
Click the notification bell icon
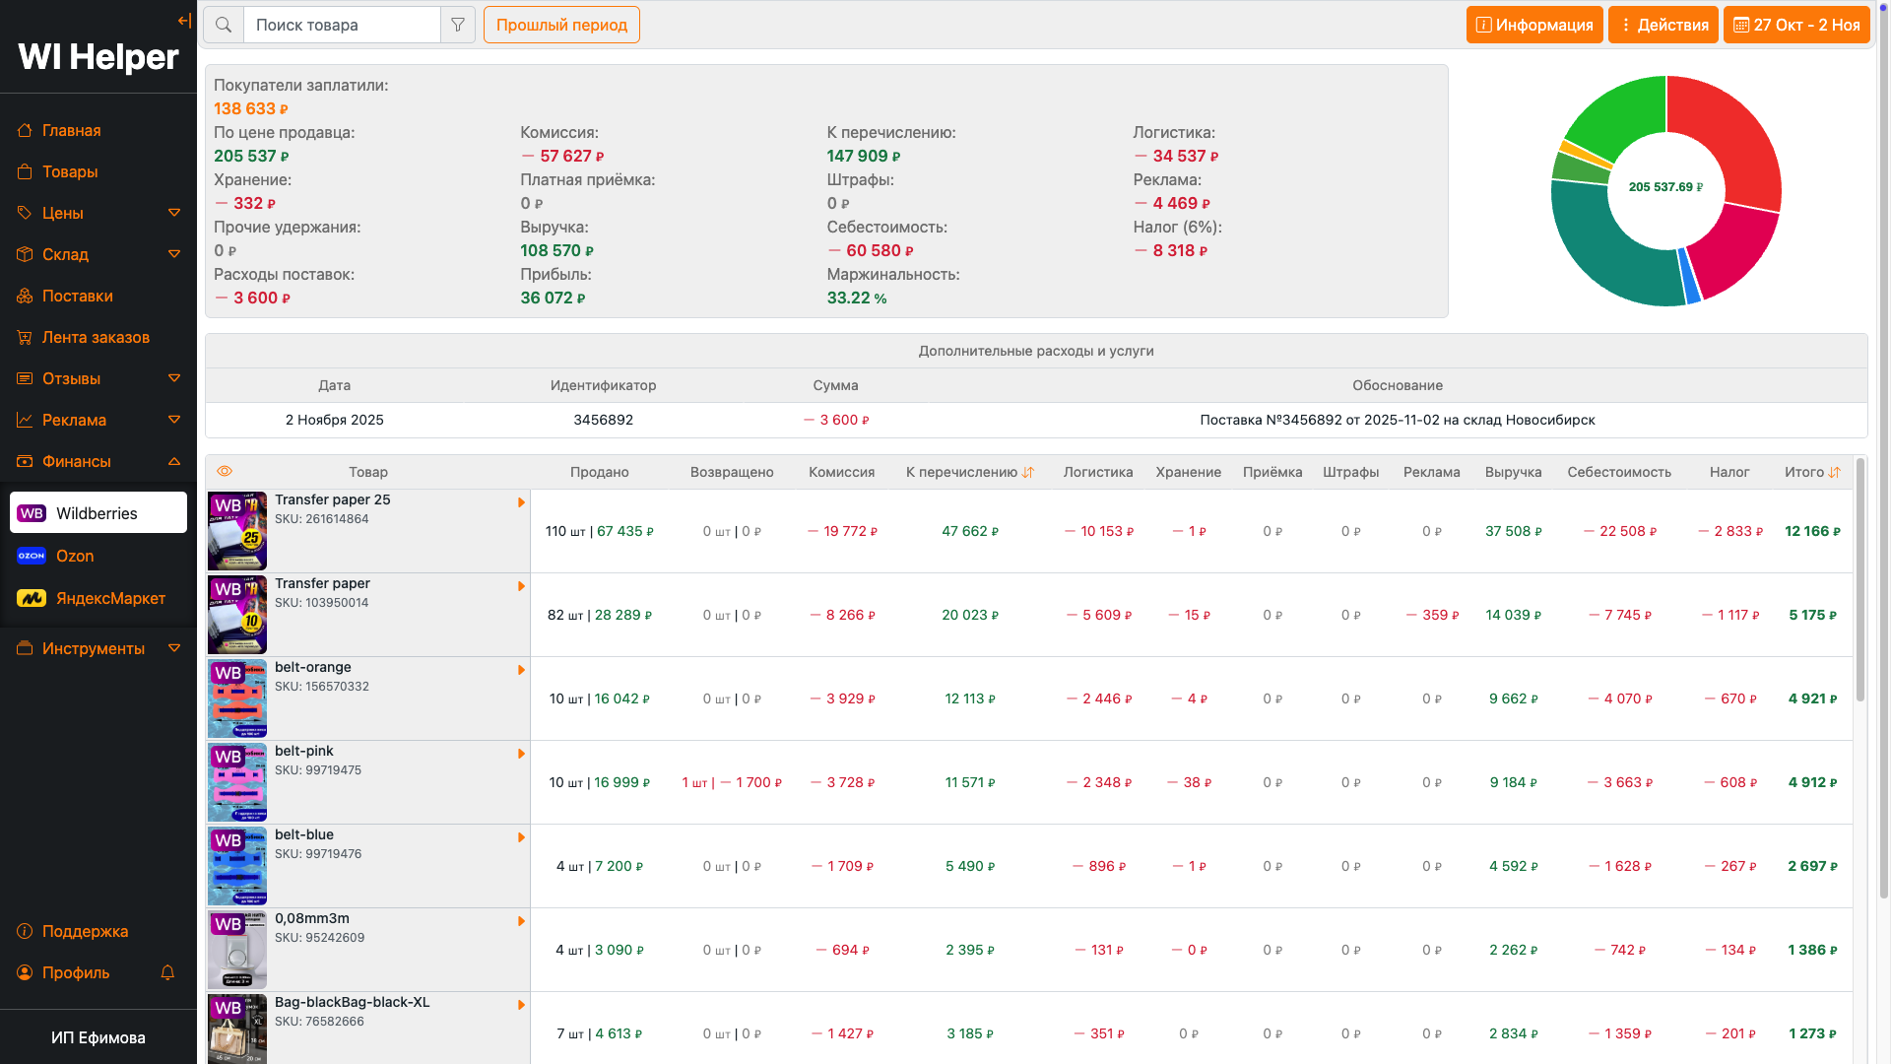(x=167, y=972)
